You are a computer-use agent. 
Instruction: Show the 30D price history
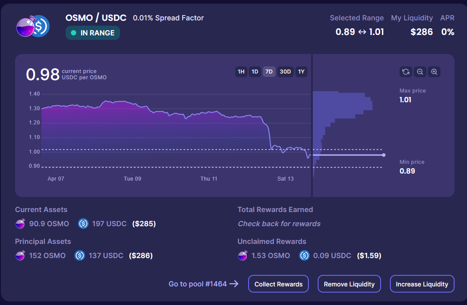(285, 72)
